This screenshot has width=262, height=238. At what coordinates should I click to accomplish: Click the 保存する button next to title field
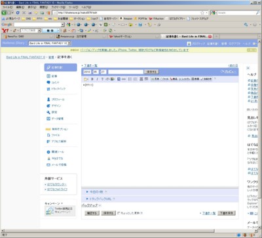click(x=151, y=71)
